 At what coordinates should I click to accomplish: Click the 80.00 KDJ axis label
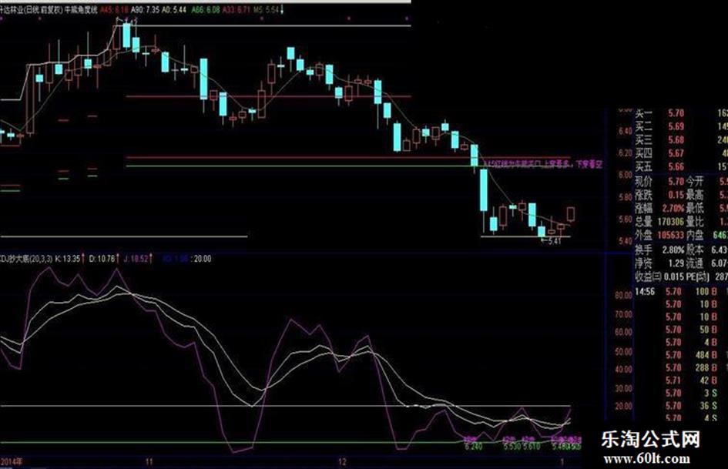pyautogui.click(x=623, y=295)
